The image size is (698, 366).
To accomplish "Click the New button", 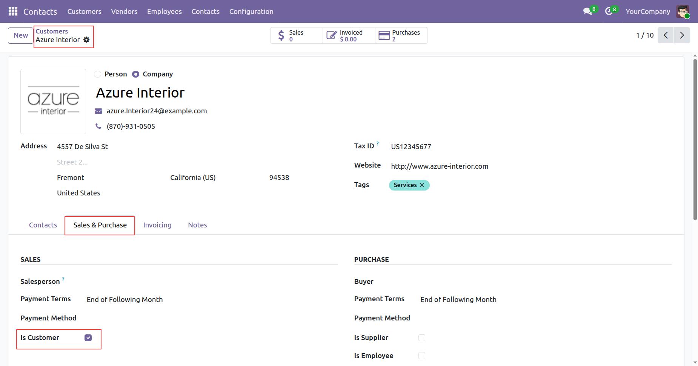I will click(21, 35).
